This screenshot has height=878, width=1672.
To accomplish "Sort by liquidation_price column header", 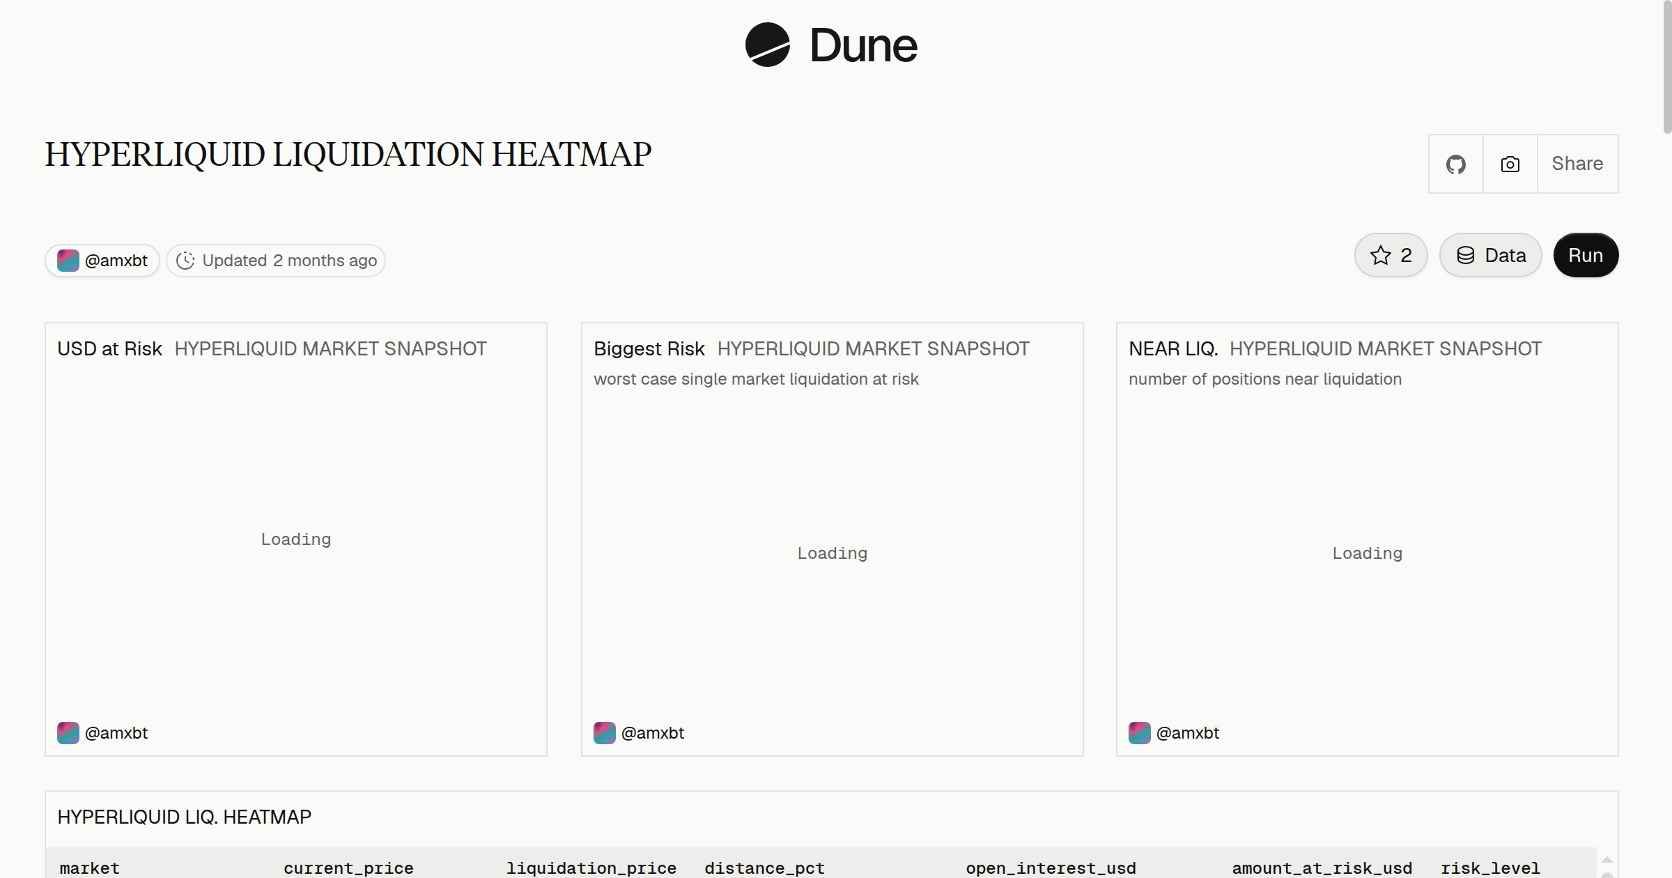I will (591, 868).
